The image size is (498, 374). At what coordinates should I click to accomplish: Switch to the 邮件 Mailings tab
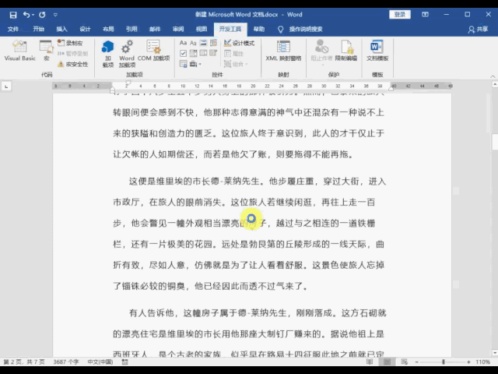(x=155, y=30)
